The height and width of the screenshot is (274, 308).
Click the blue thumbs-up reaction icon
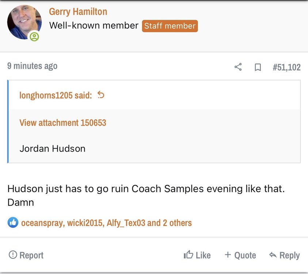[13, 222]
